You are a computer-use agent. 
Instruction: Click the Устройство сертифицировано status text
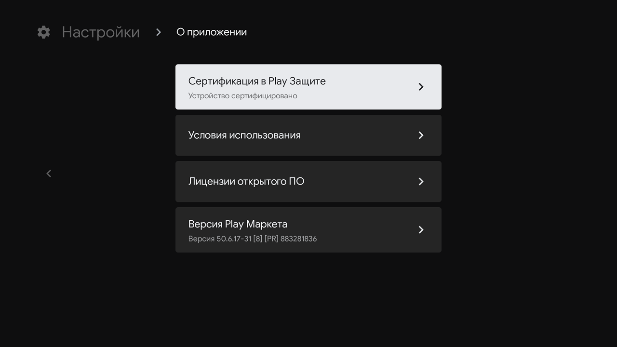click(x=242, y=95)
